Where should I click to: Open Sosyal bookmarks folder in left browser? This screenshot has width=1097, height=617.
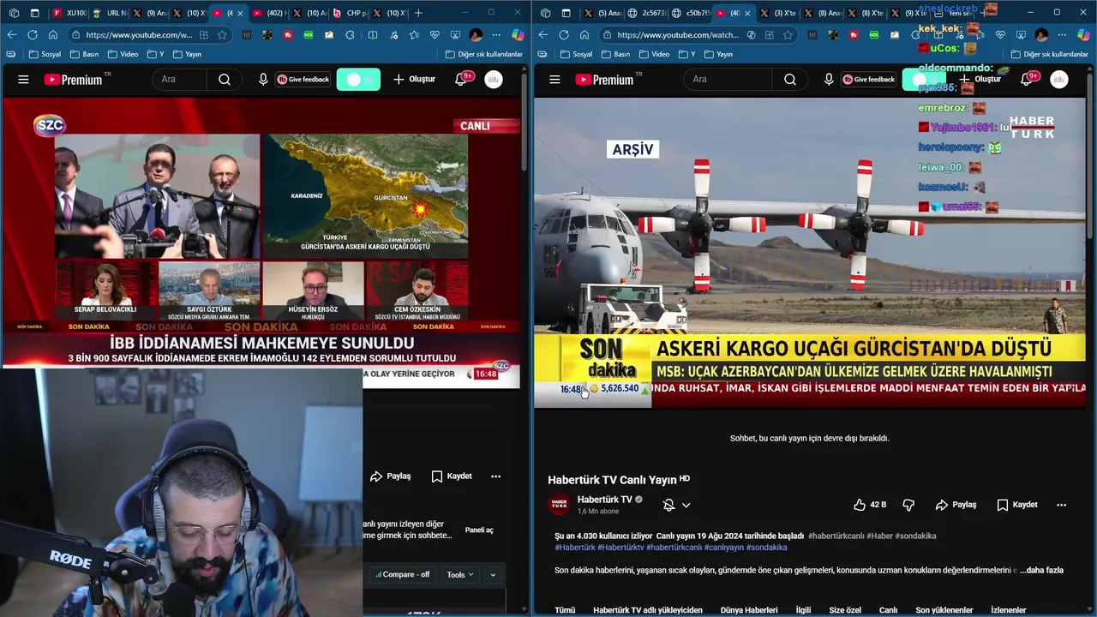pos(45,54)
